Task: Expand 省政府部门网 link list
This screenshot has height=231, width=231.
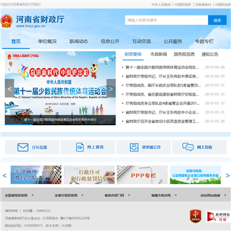Action: pos(117,195)
